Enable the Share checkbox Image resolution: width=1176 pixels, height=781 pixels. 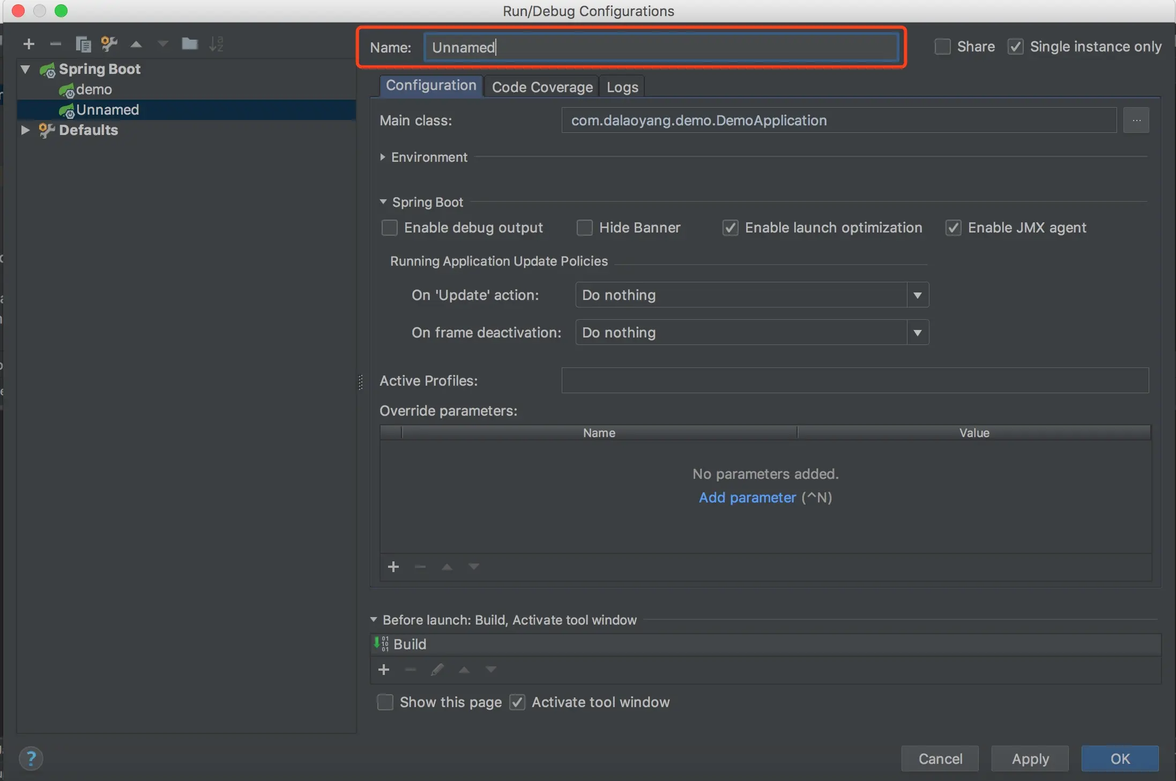tap(942, 47)
